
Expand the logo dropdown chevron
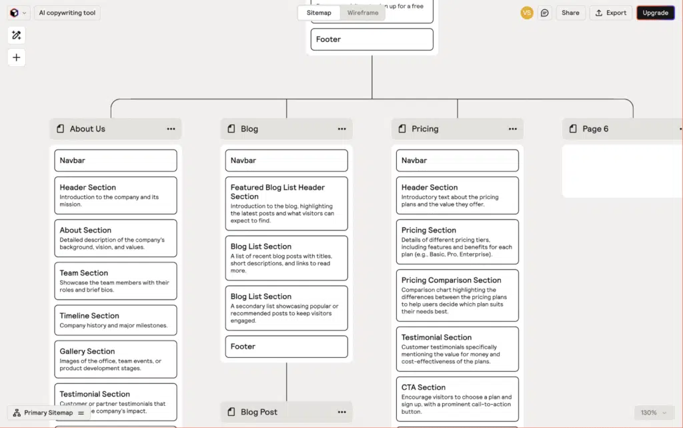tap(25, 13)
